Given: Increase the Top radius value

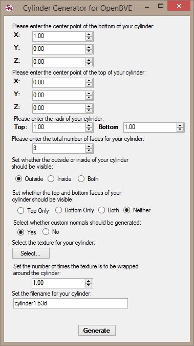Looking at the screenshot, I should 89,125.
